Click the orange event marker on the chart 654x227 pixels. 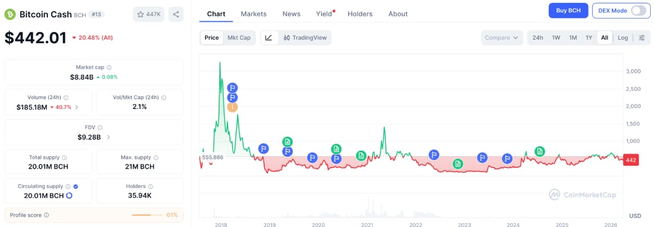232,107
